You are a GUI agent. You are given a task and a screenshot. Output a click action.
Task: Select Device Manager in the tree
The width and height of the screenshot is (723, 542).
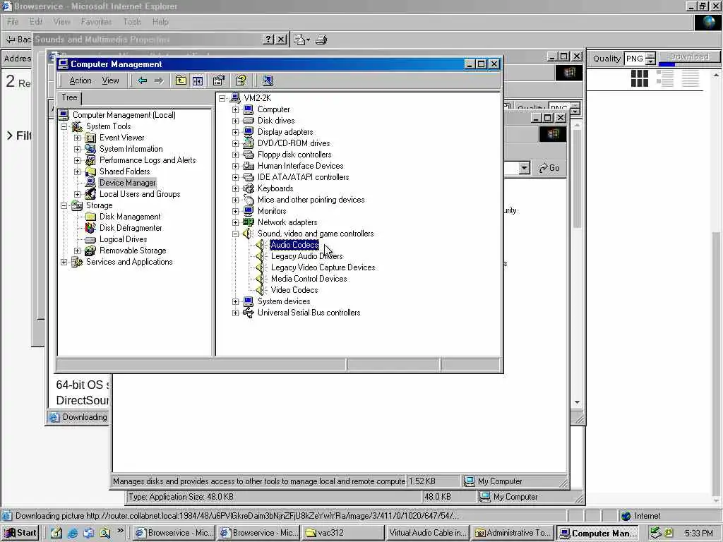coord(127,183)
